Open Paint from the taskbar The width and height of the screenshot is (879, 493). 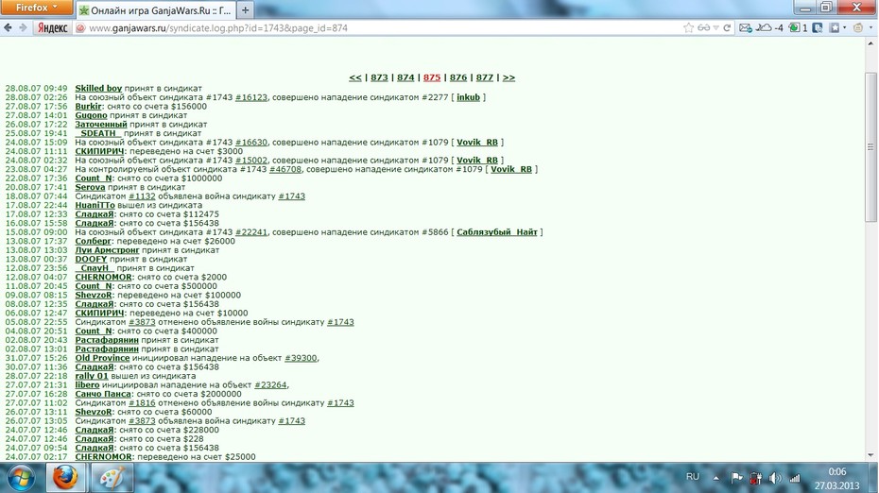pos(111,478)
